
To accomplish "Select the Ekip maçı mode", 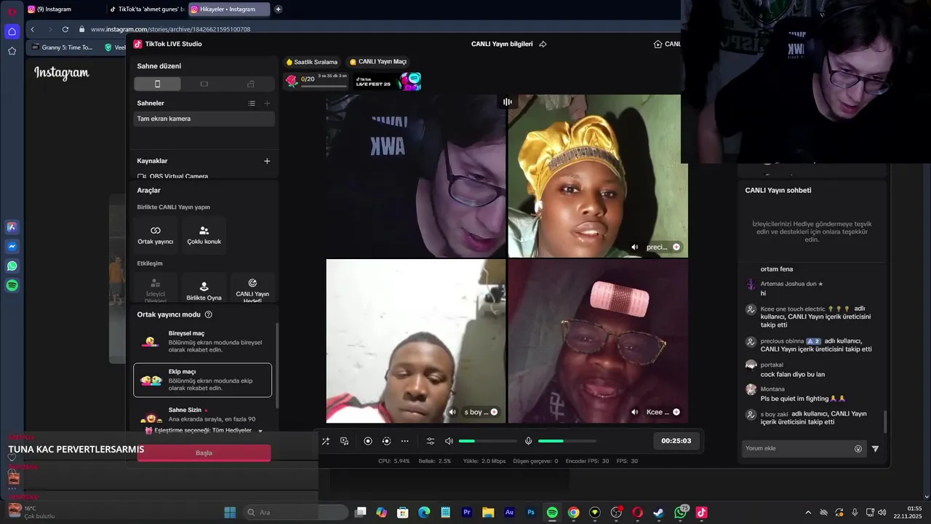I will pos(203,380).
